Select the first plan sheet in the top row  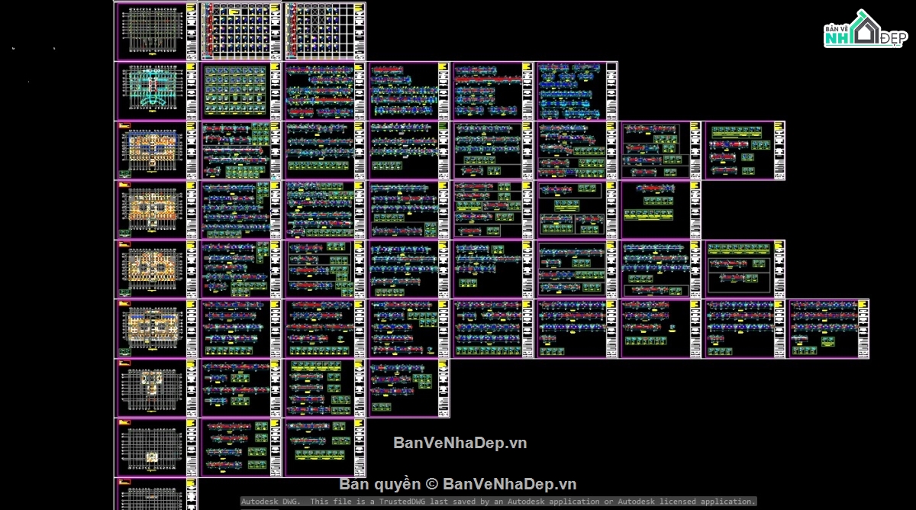(156, 31)
